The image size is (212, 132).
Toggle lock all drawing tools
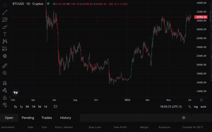[x=5, y=98]
